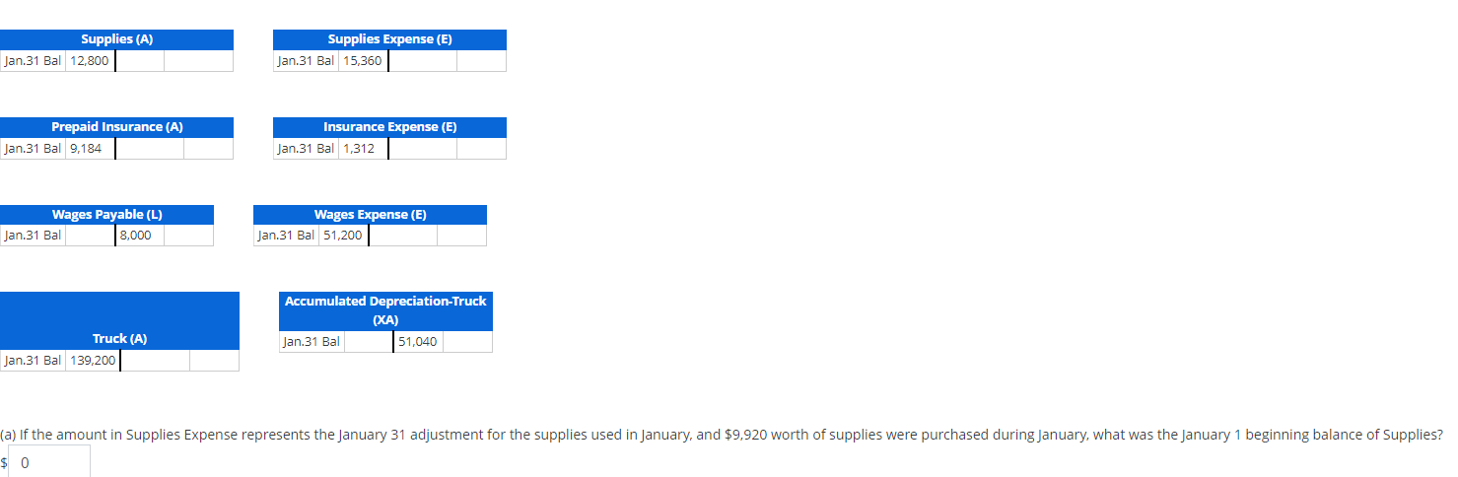The image size is (1458, 477).
Task: Click the Wages Payable credit 8,000 cell
Action: (x=139, y=236)
